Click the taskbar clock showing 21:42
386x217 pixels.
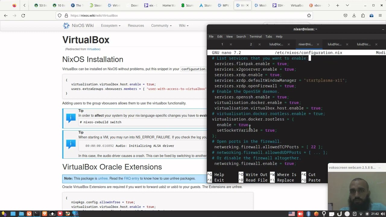pyautogui.click(x=375, y=214)
